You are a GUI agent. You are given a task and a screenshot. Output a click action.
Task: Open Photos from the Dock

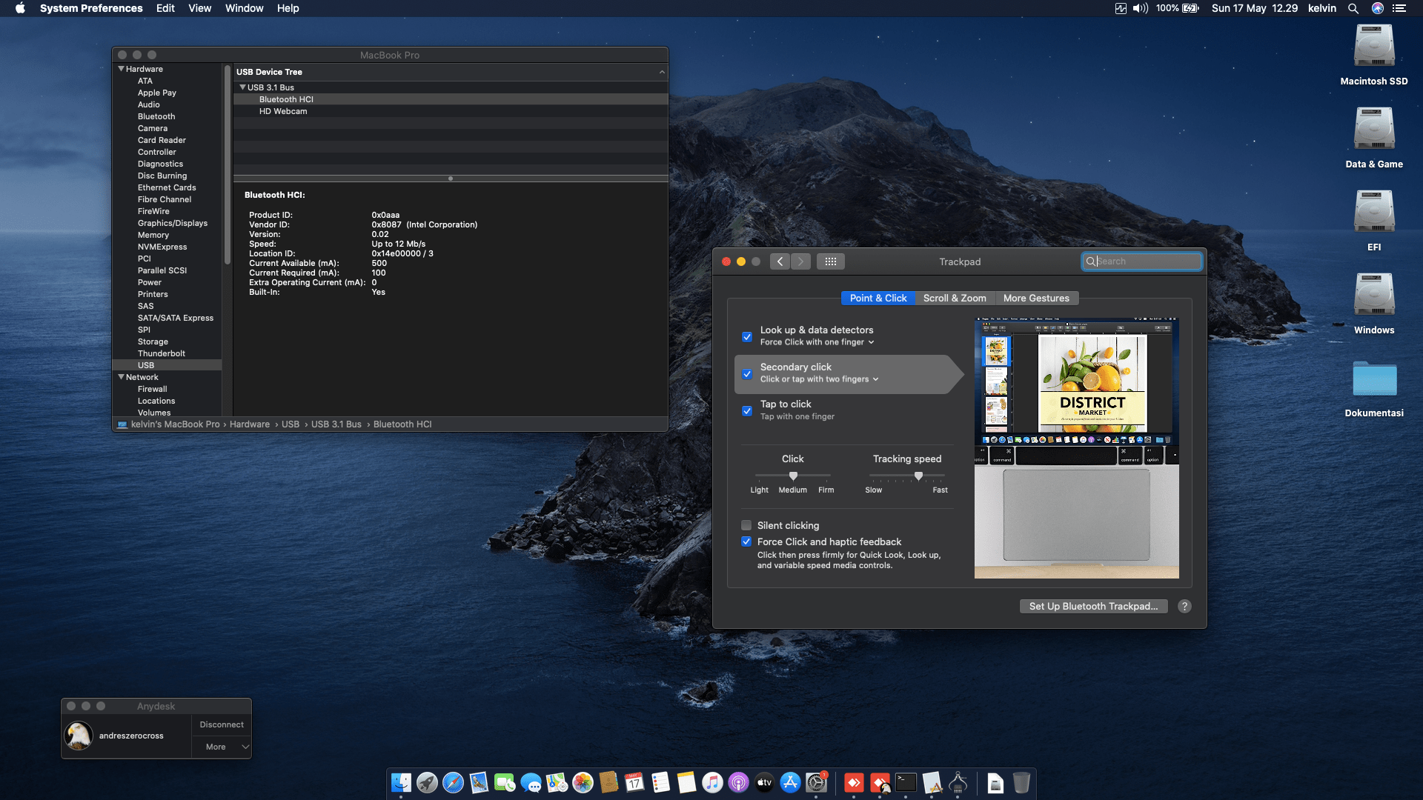pos(583,782)
